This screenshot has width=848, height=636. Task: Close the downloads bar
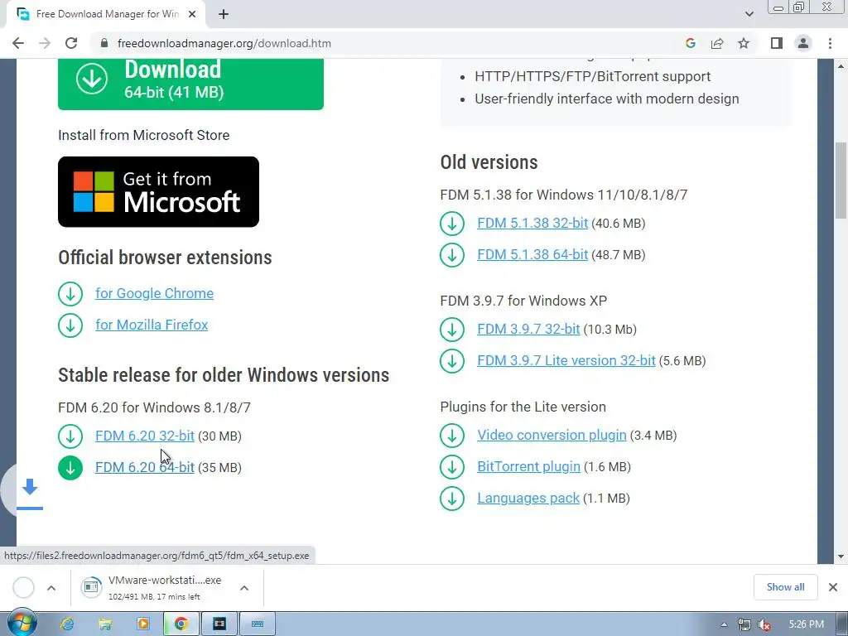[833, 587]
